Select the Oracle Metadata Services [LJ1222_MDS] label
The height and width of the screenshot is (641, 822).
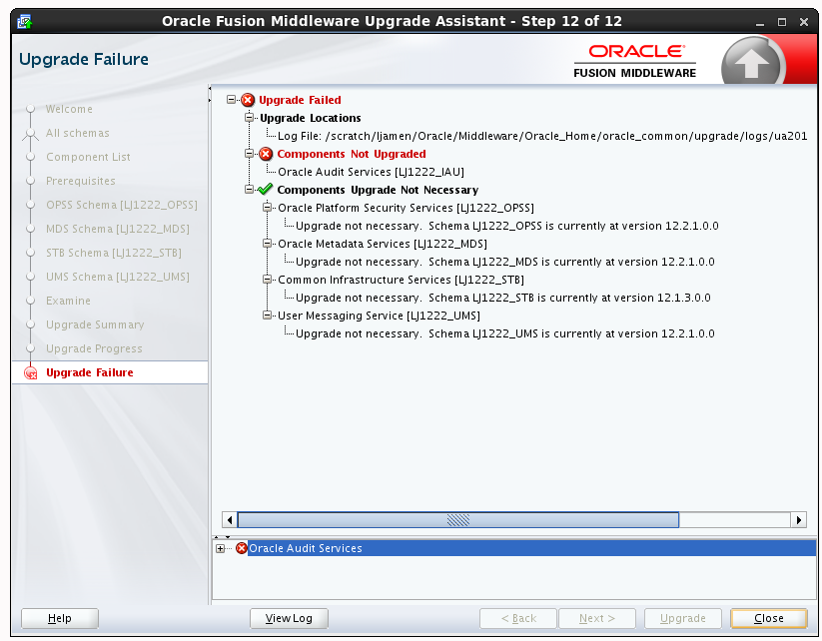click(x=383, y=244)
